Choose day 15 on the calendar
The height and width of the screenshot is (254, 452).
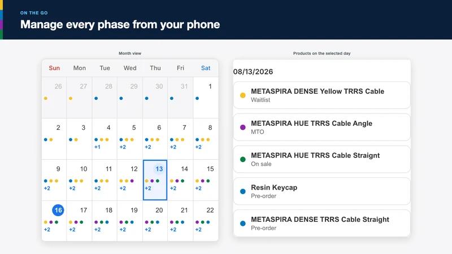(x=206, y=180)
